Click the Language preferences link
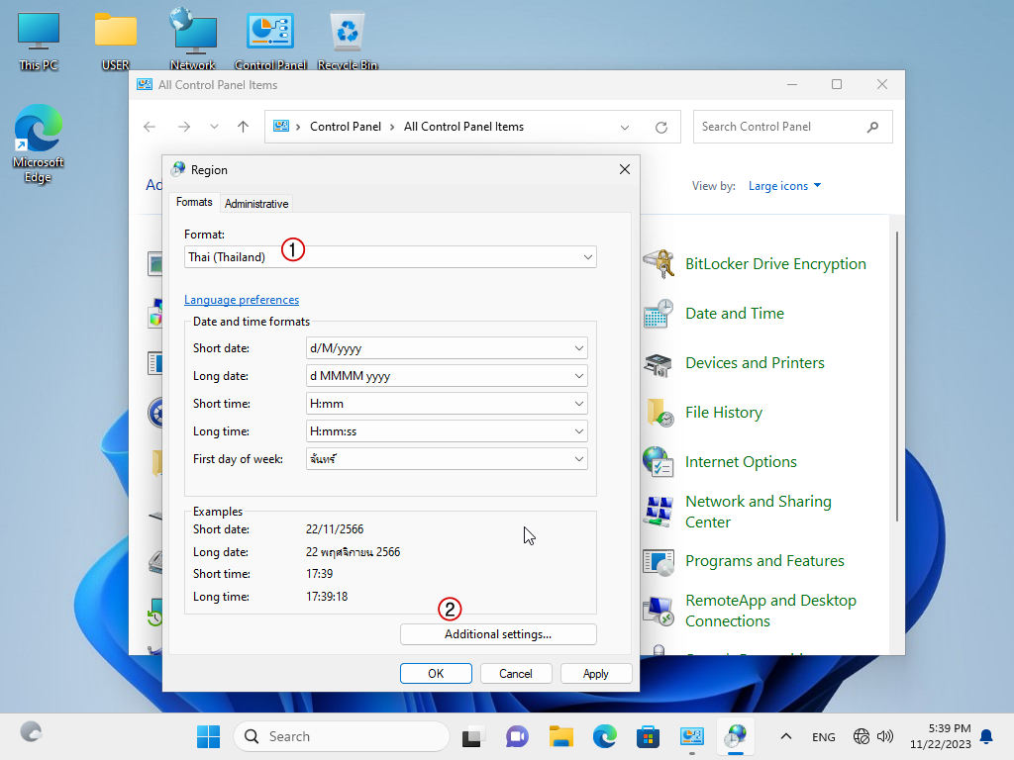Screen dimensions: 1014x760 (242, 300)
